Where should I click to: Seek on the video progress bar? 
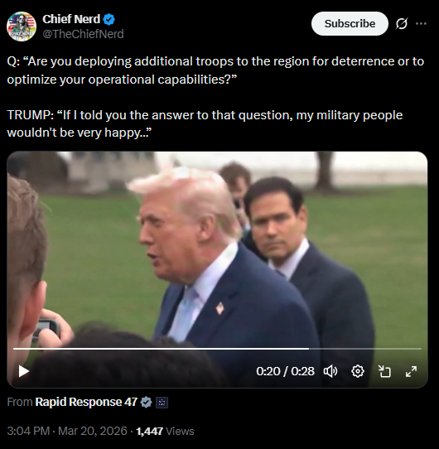(x=217, y=349)
